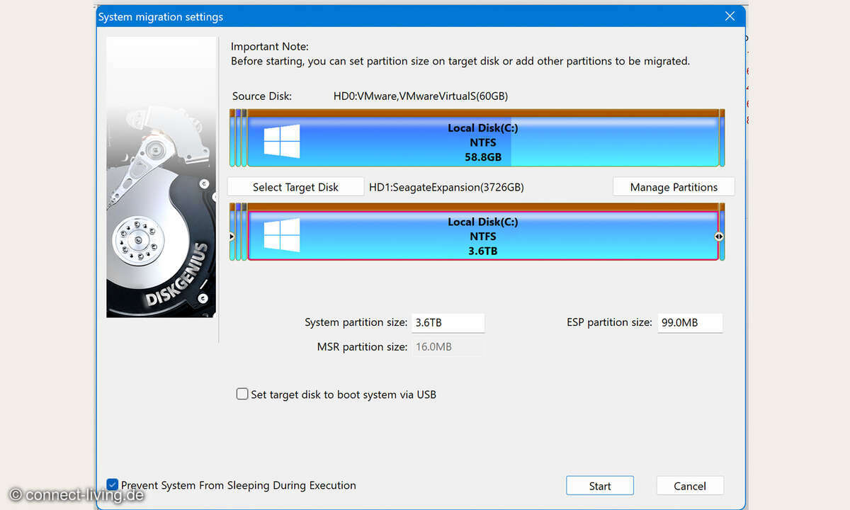Close the System migration settings window
The height and width of the screenshot is (510, 850).
pos(730,16)
